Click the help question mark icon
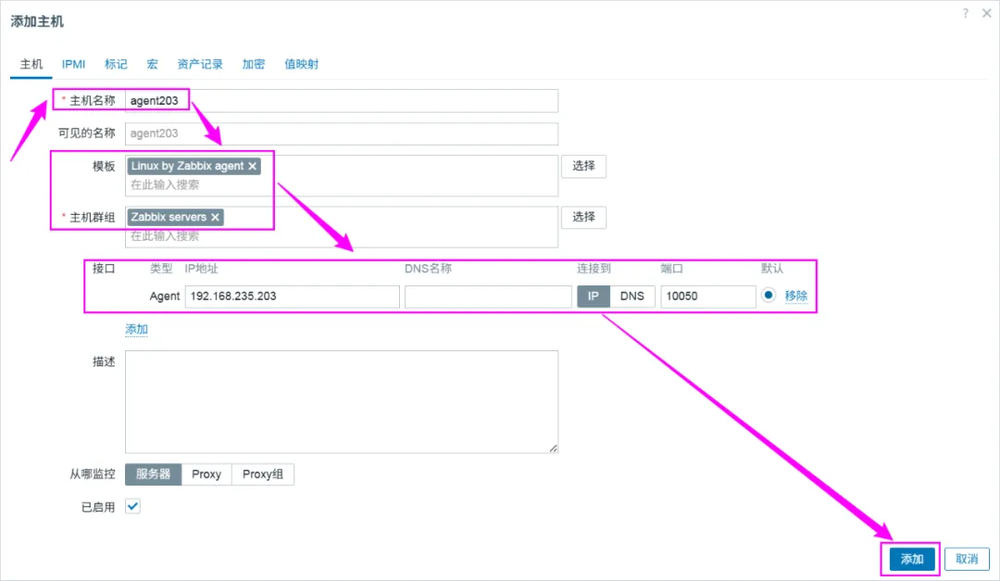 [x=964, y=13]
